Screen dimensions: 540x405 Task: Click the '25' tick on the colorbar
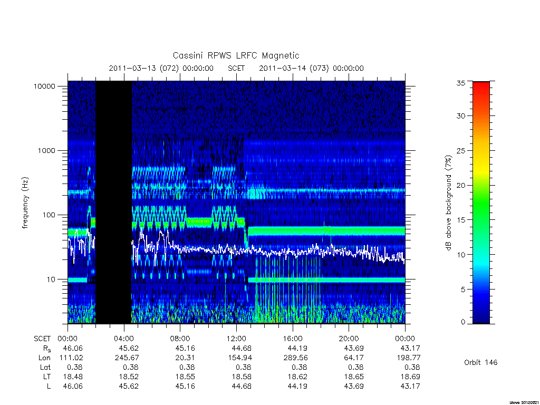(461, 151)
